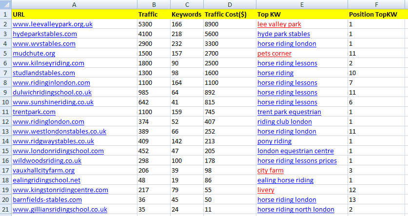The width and height of the screenshot is (408, 216).
Task: Click the 'horse riding lessons prices' keyword link
Action: click(297, 161)
